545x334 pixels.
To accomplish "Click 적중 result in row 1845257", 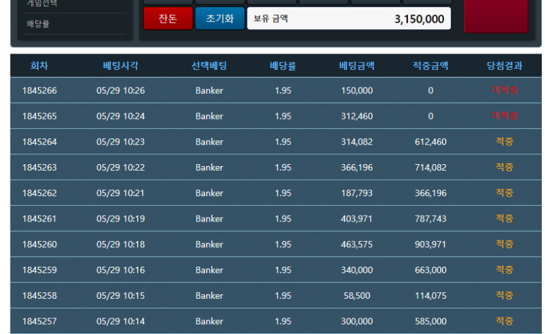I will (505, 321).
